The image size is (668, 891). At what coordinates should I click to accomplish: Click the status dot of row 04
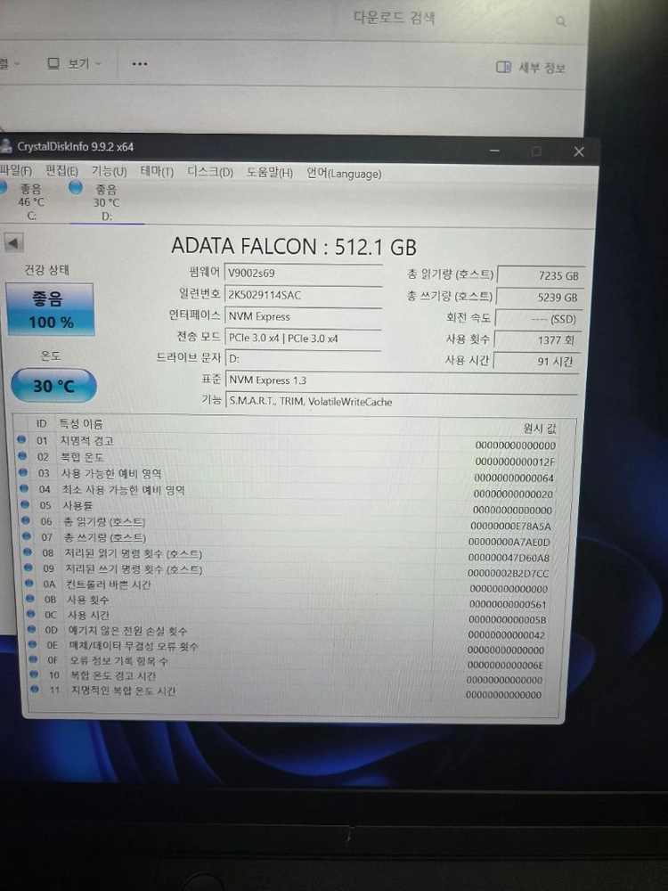point(24,487)
